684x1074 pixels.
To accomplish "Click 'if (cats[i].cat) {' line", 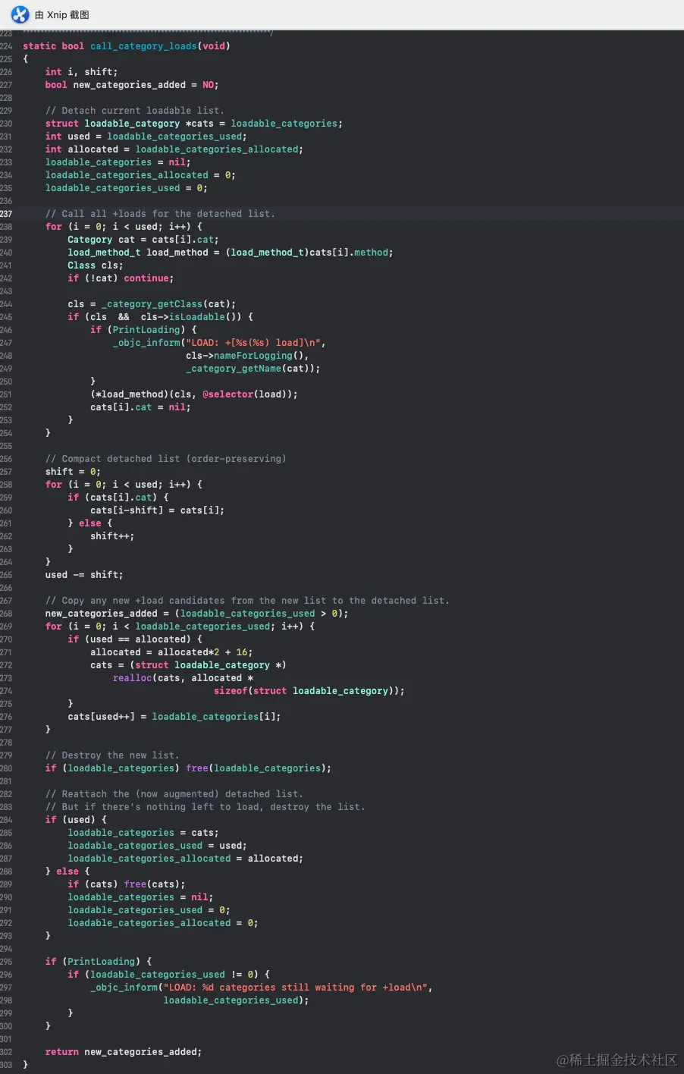I will click(x=118, y=498).
